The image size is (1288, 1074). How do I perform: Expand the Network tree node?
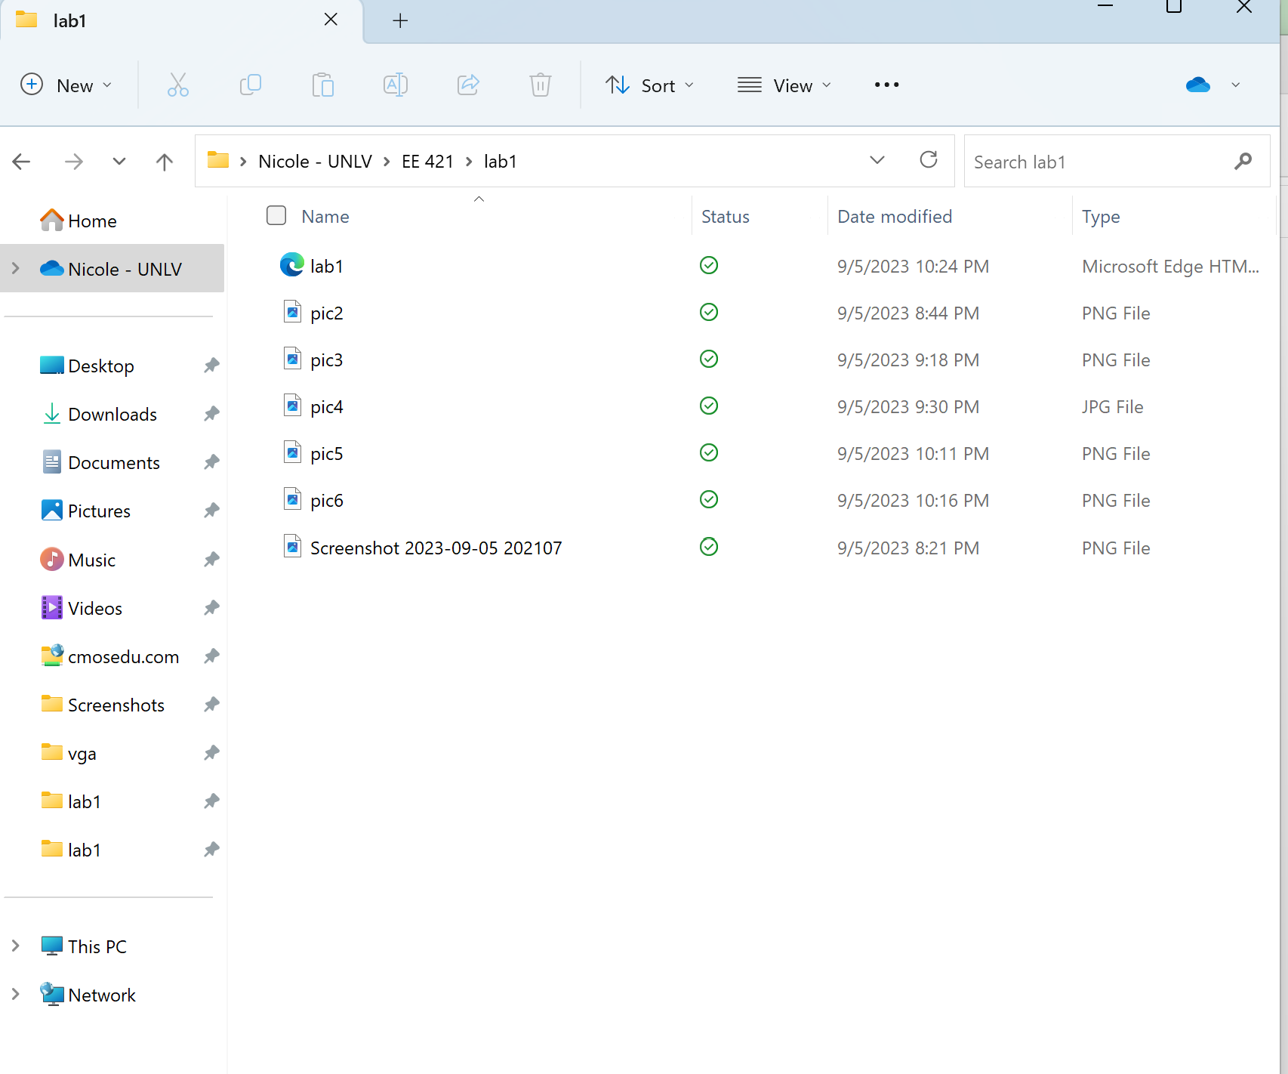[x=16, y=995]
